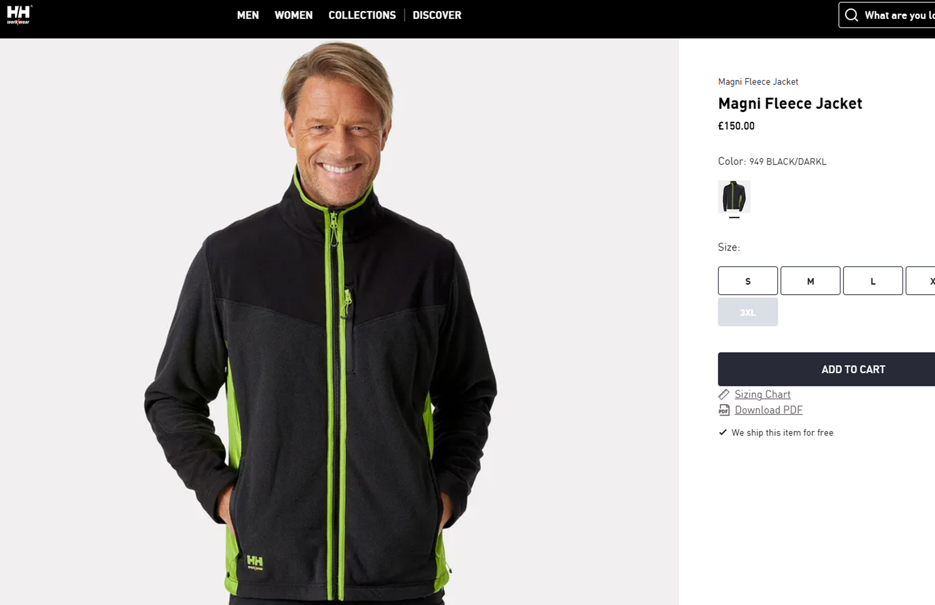Click the PDF file icon
The image size is (935, 605).
coord(724,410)
